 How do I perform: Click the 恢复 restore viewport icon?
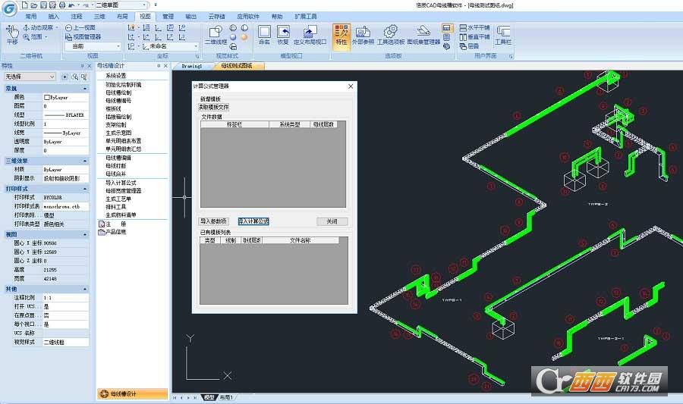[283, 35]
